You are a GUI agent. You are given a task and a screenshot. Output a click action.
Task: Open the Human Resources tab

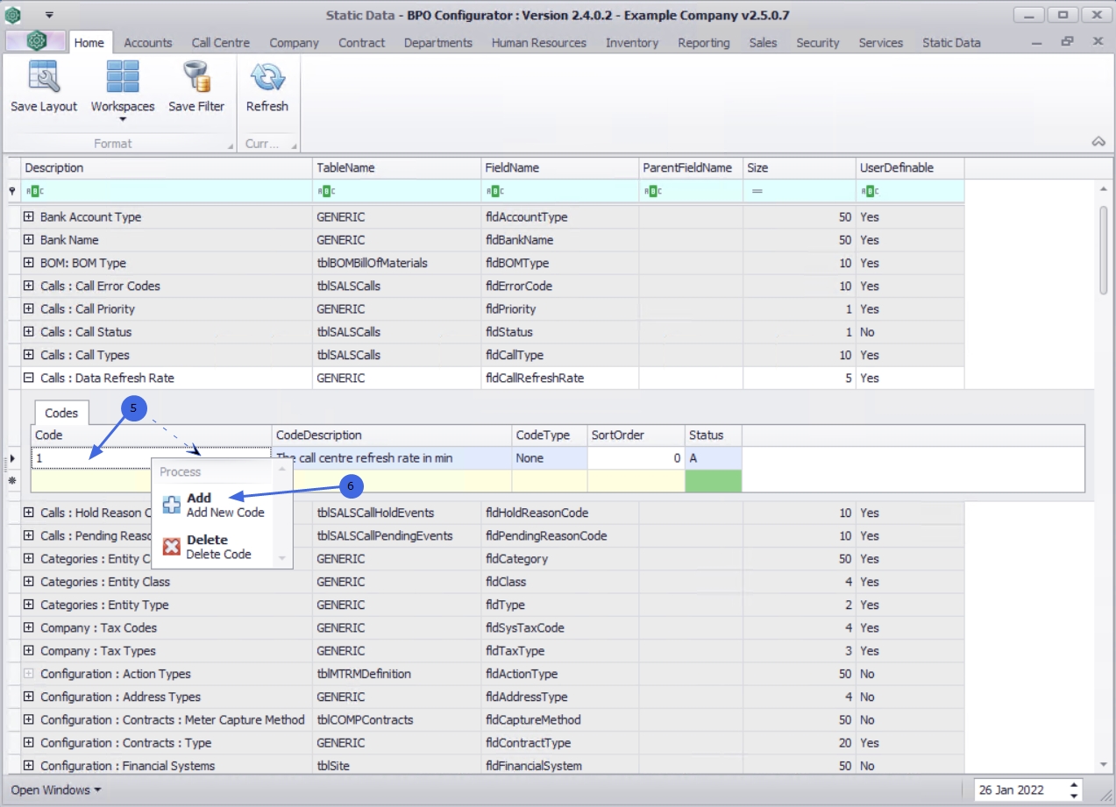[x=539, y=42]
